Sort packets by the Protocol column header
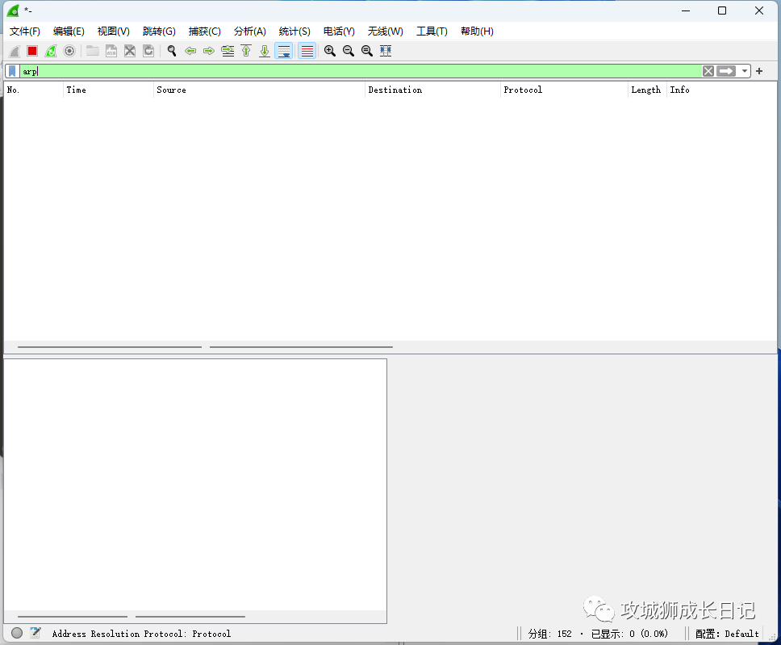This screenshot has width=781, height=645. pos(523,90)
